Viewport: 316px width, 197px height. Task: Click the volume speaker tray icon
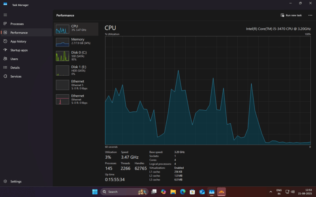[x=293, y=191]
